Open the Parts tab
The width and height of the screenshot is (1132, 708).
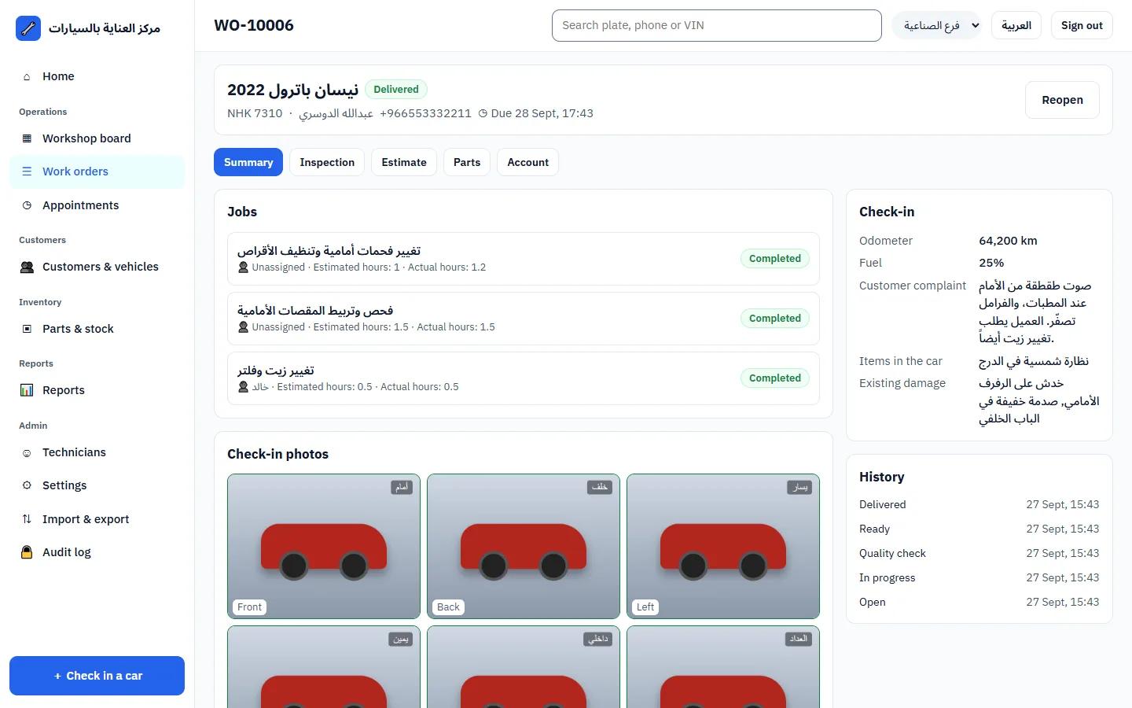tap(467, 162)
